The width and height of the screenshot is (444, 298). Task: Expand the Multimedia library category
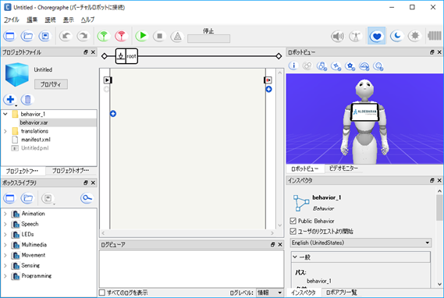(x=5, y=245)
